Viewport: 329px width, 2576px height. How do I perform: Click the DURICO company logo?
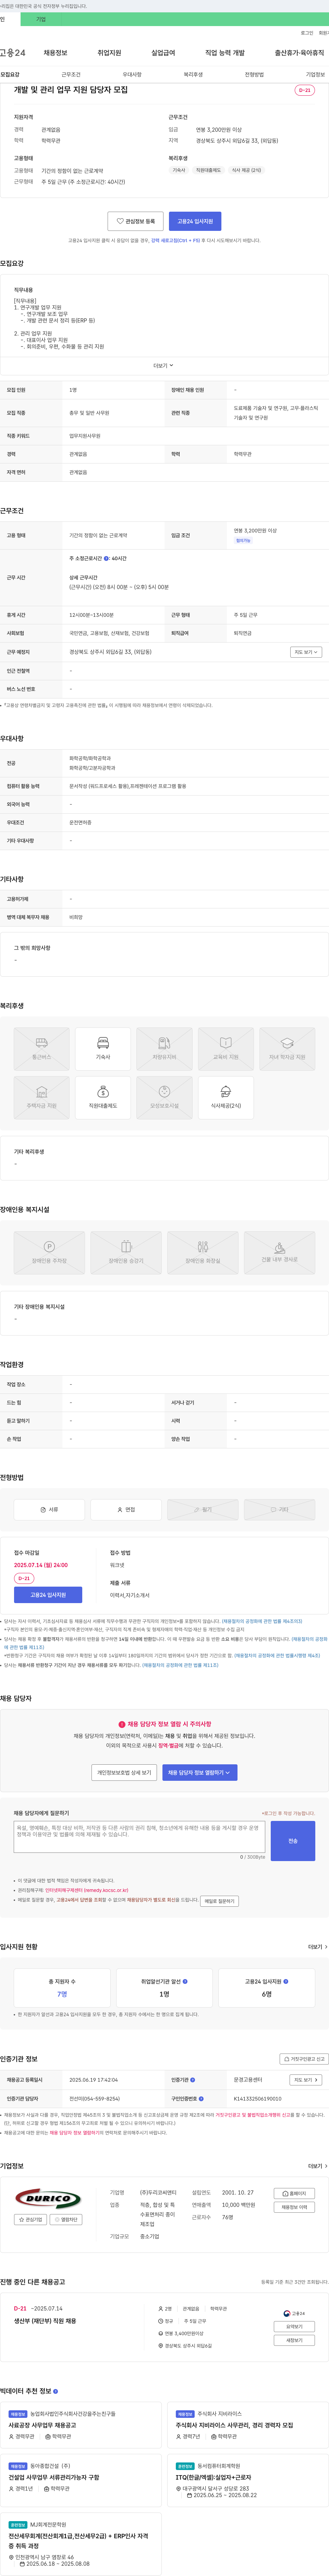tap(48, 2199)
